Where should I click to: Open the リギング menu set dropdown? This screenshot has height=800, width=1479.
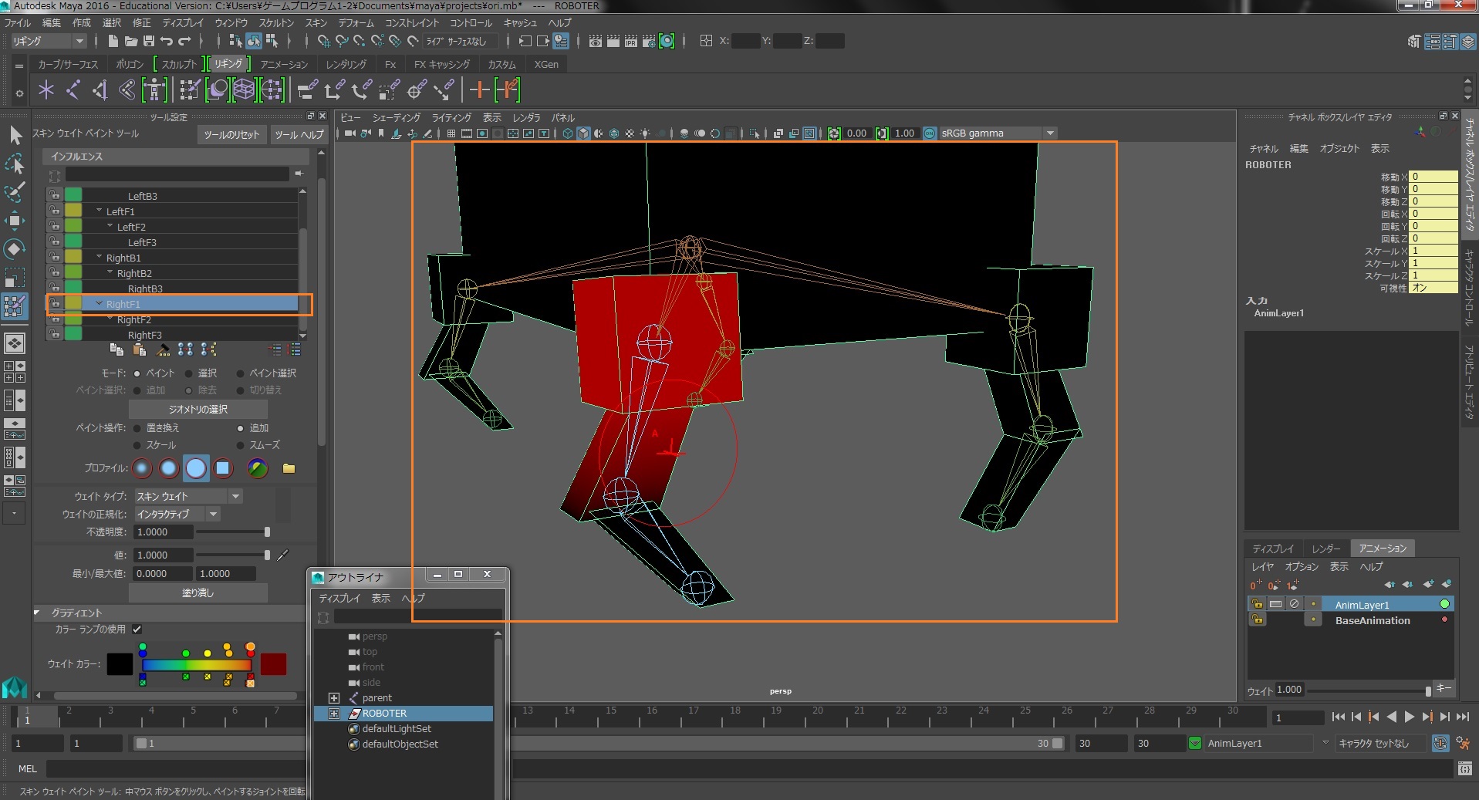pyautogui.click(x=48, y=41)
